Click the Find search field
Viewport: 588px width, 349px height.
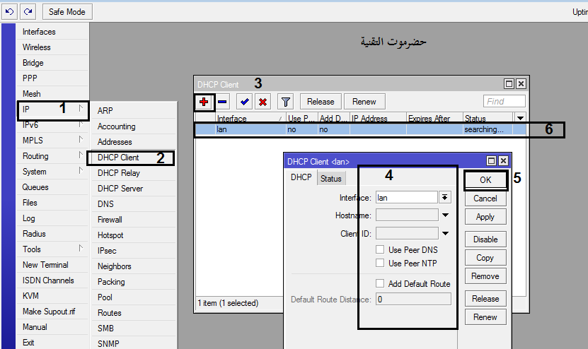pyautogui.click(x=504, y=102)
